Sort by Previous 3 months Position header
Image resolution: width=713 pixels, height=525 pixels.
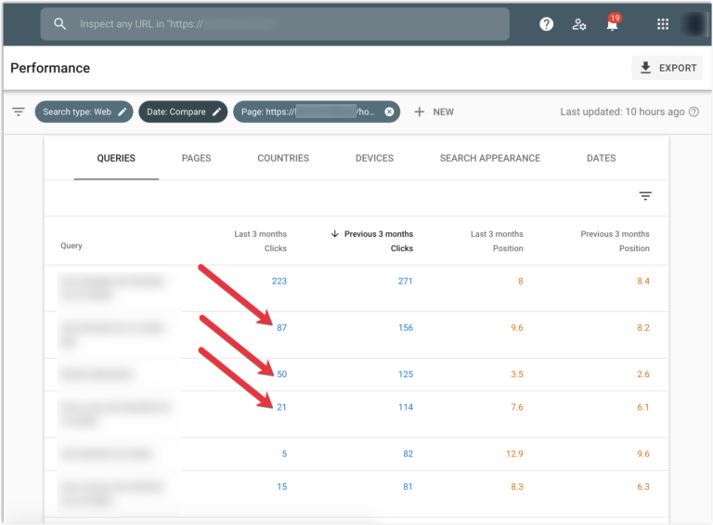point(615,241)
